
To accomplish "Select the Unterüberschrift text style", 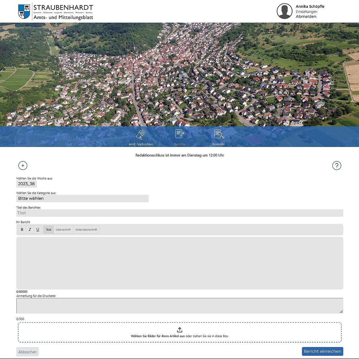I will click(x=86, y=229).
